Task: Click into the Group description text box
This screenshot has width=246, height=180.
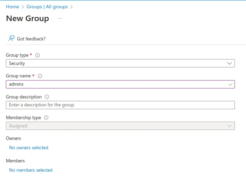Action: [x=120, y=105]
